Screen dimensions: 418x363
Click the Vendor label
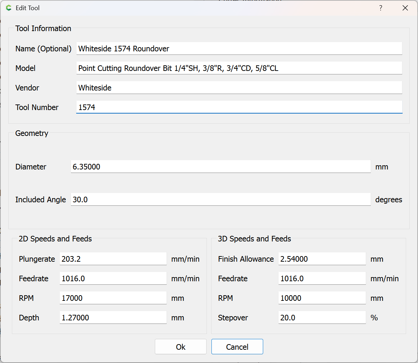pos(27,88)
